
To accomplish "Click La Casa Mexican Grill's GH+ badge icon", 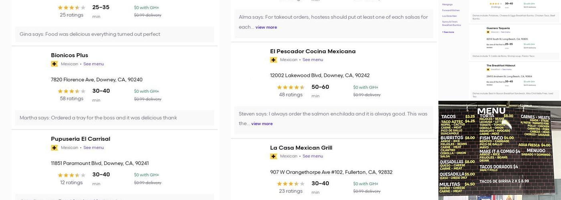I will [274, 156].
